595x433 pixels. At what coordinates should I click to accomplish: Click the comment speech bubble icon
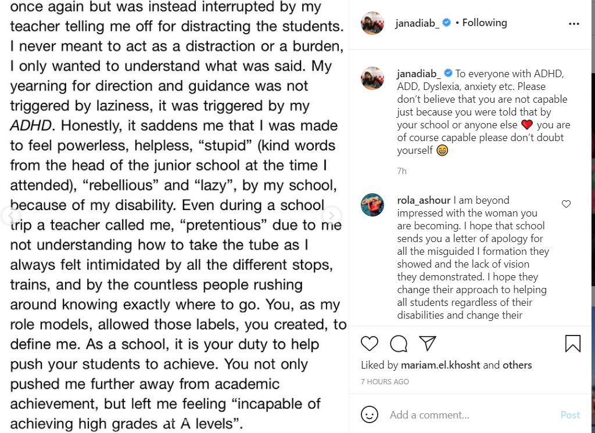(x=399, y=344)
